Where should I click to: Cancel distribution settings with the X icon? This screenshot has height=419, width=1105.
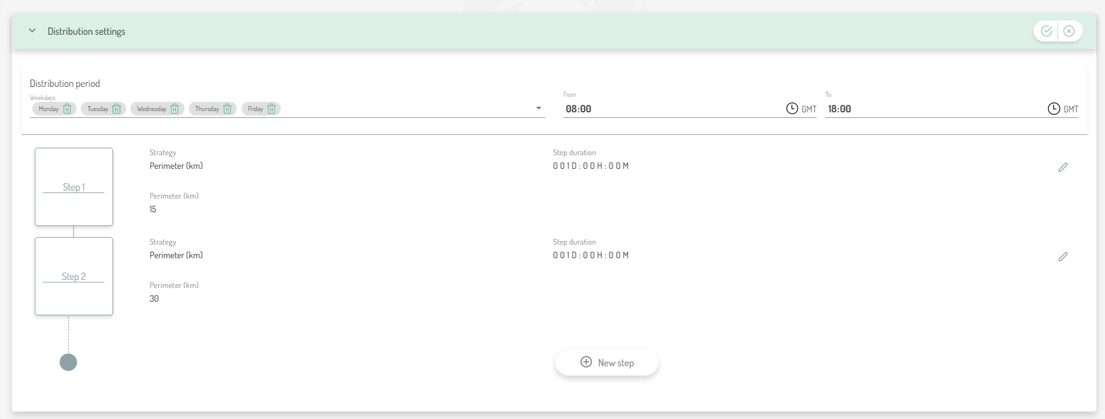[x=1069, y=31]
